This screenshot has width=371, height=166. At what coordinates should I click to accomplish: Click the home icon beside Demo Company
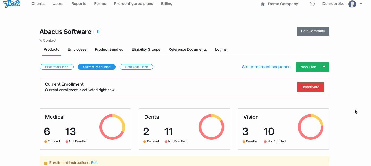tap(263, 4)
